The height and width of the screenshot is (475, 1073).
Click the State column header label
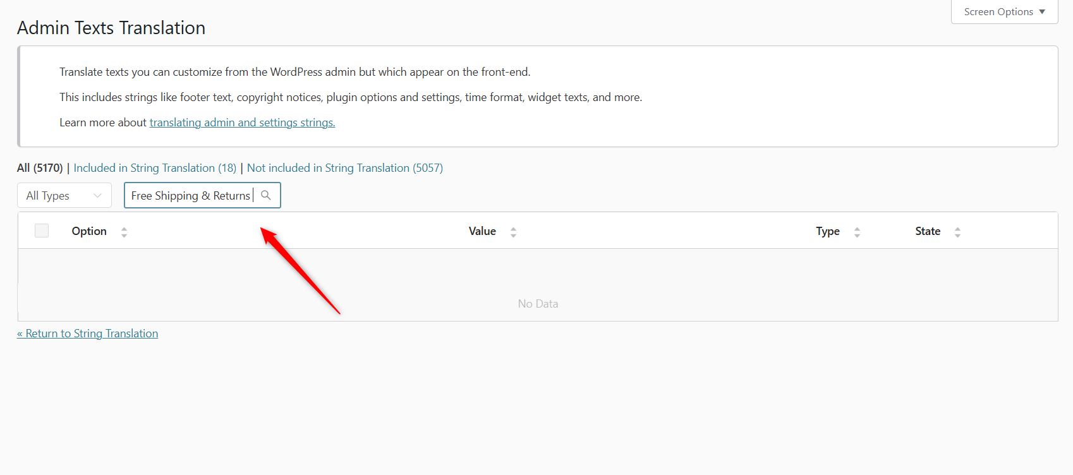point(928,231)
